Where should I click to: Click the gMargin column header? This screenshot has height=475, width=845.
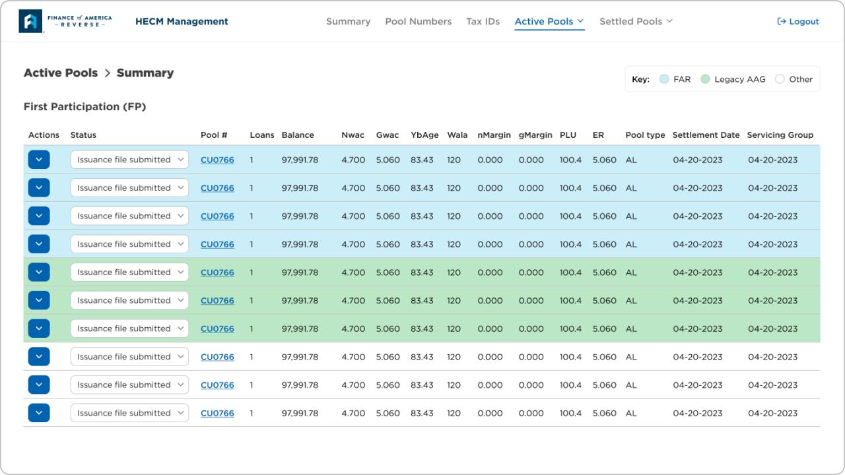click(x=535, y=135)
